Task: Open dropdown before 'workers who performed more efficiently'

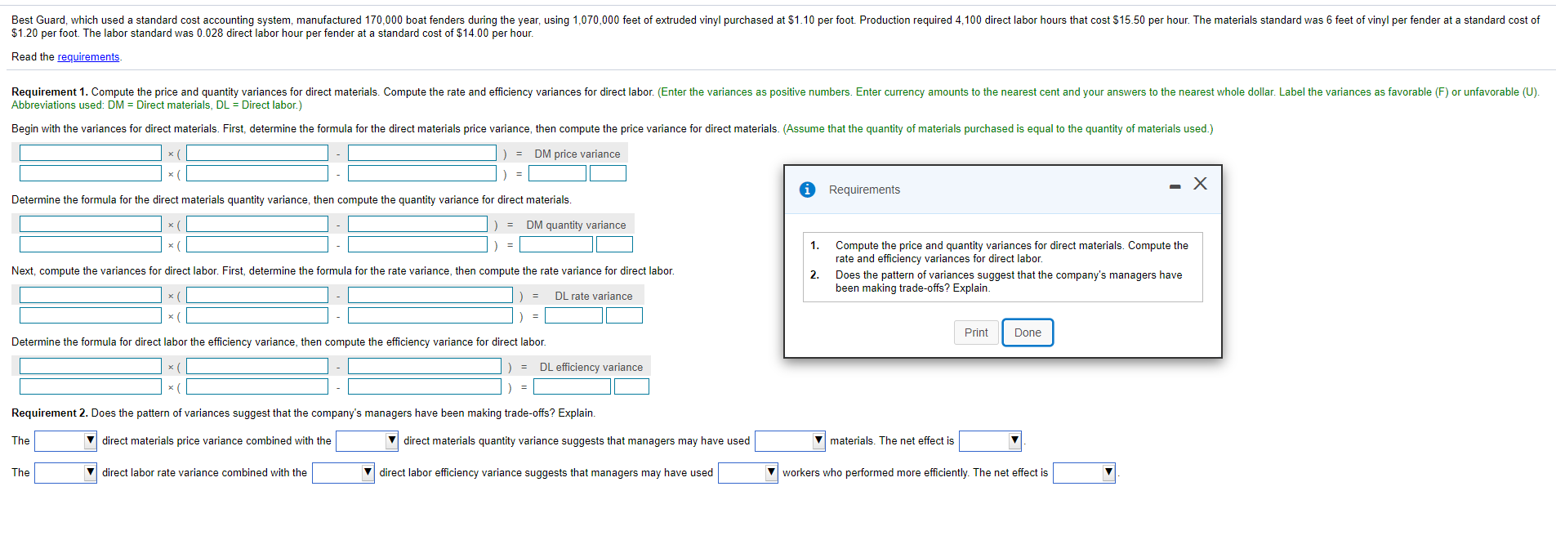Action: pos(748,473)
